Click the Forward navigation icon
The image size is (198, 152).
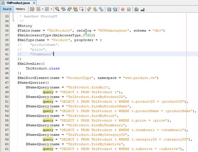click(47, 9)
